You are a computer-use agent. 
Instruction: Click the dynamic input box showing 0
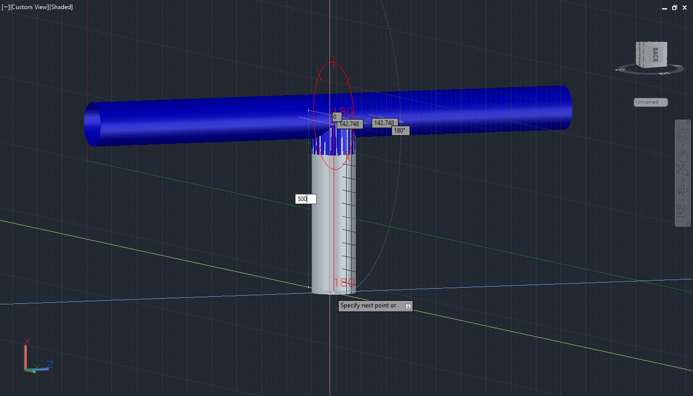click(337, 117)
